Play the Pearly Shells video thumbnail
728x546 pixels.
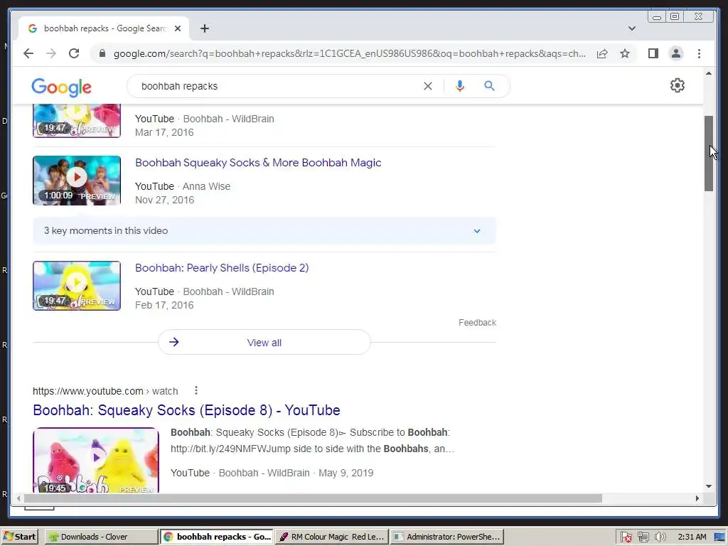[77, 286]
